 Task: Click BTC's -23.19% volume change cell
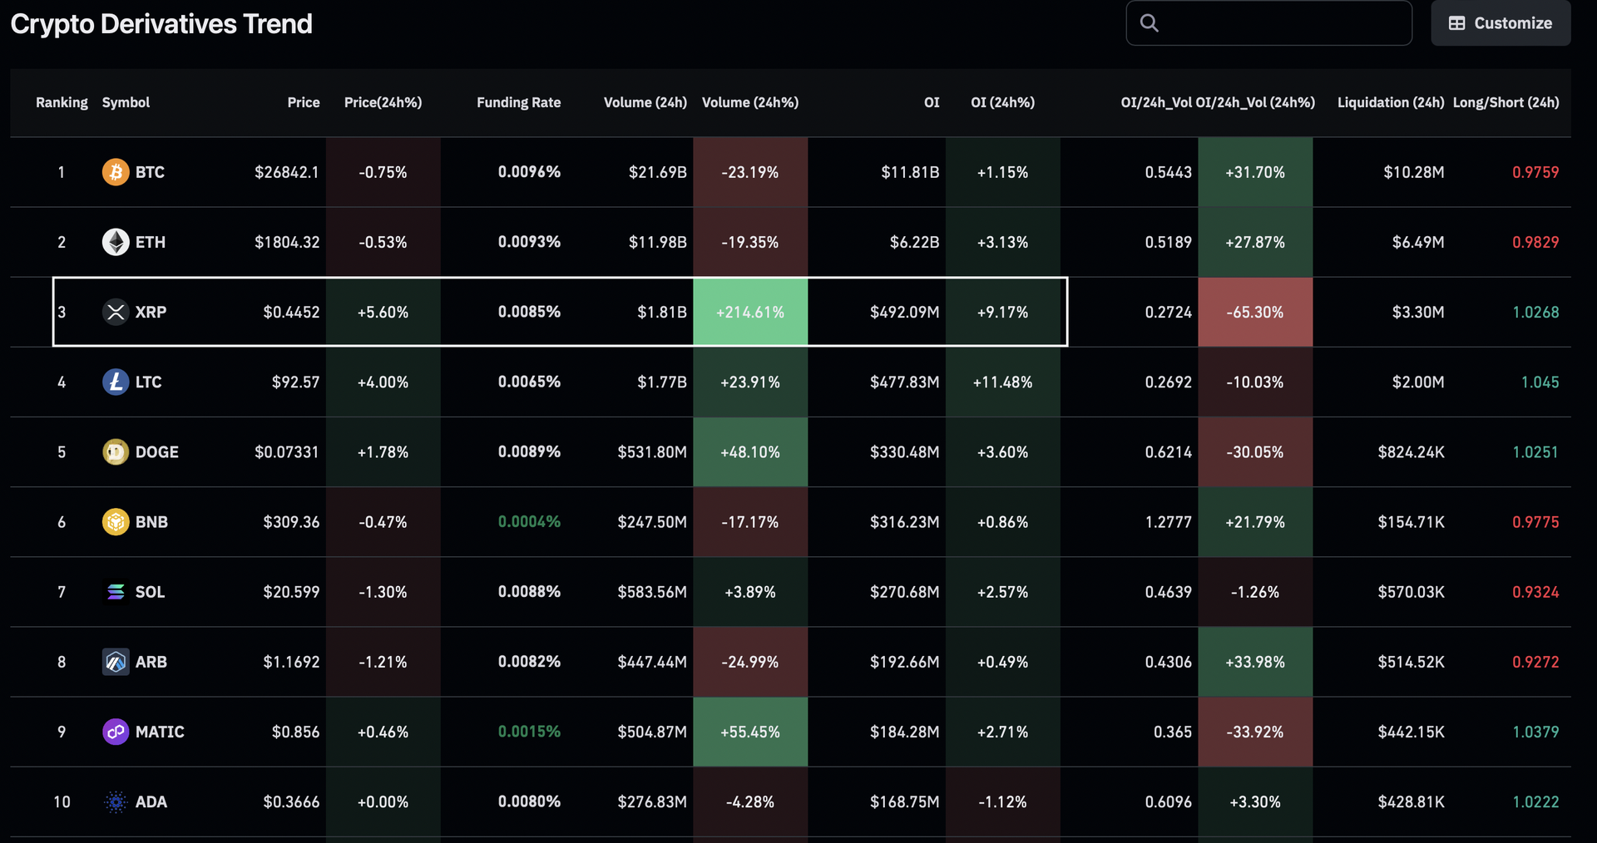click(750, 172)
